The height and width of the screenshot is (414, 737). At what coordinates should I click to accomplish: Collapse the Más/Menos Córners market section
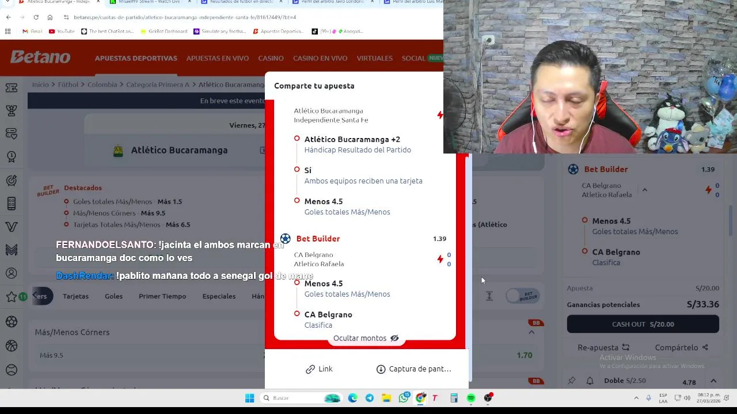(531, 332)
